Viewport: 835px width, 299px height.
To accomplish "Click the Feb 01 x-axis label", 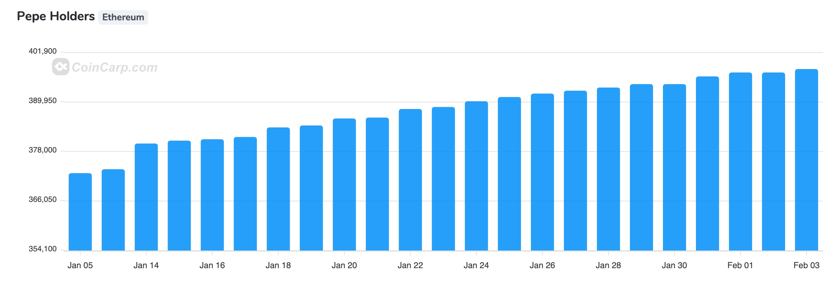I will click(x=740, y=265).
